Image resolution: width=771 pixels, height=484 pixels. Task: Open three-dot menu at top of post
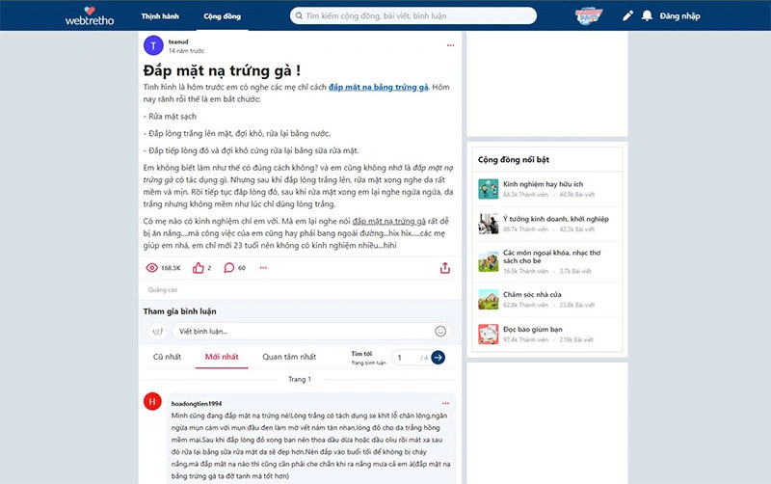click(450, 45)
